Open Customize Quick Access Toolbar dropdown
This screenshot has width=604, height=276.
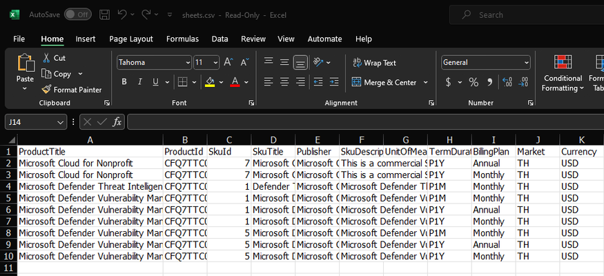pyautogui.click(x=170, y=15)
